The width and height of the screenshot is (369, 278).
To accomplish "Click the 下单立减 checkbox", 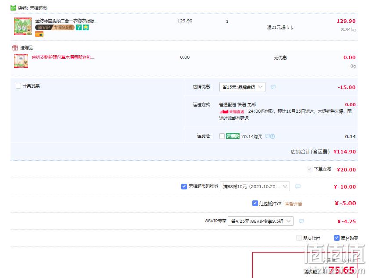I will (309, 169).
